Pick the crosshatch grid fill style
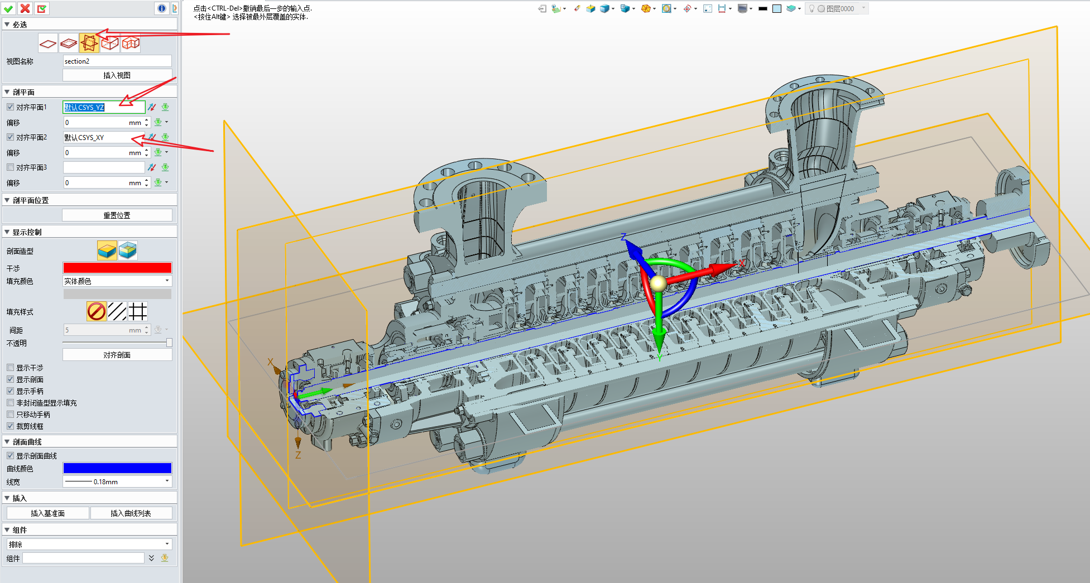Screen dimensions: 1090x583 point(138,311)
